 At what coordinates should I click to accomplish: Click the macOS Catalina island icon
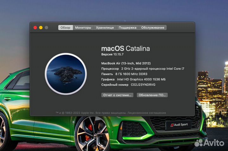click(x=66, y=74)
